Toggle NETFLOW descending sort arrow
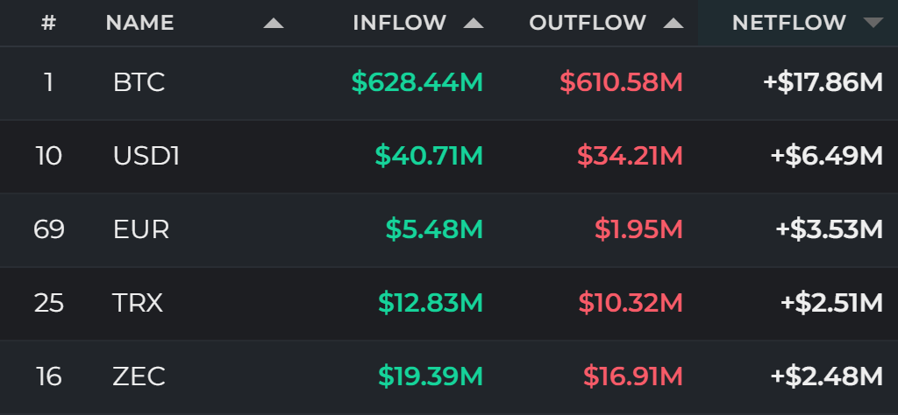Screen dimensions: 898x415 point(873,23)
